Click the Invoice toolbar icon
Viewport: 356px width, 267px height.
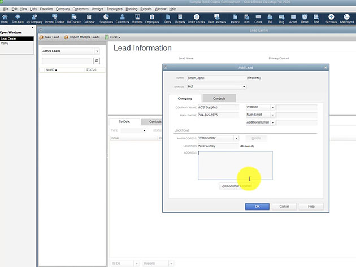pyautogui.click(x=235, y=19)
